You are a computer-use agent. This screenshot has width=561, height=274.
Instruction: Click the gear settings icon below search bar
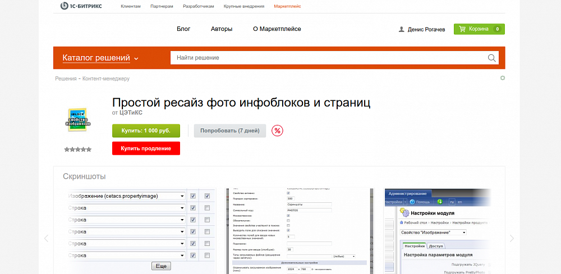click(x=502, y=78)
